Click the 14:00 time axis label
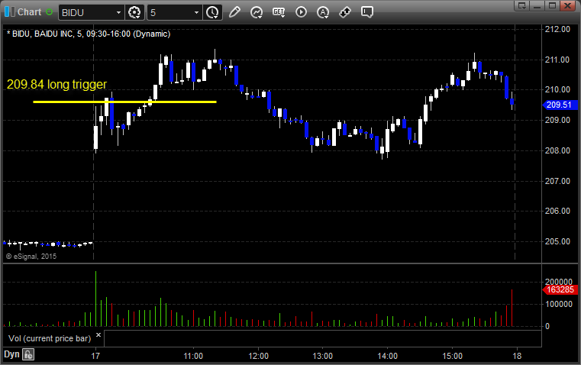Image resolution: width=581 pixels, height=365 pixels. point(388,356)
